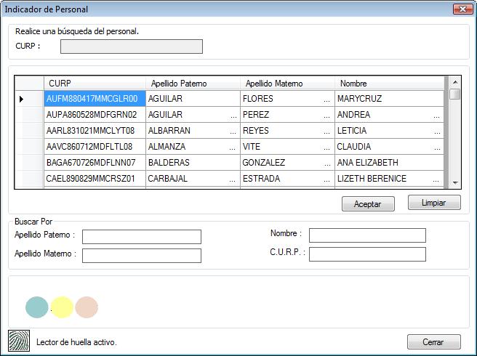Viewport: 477px width, 356px height.
Task: Click the Limpiar button
Action: point(434,203)
